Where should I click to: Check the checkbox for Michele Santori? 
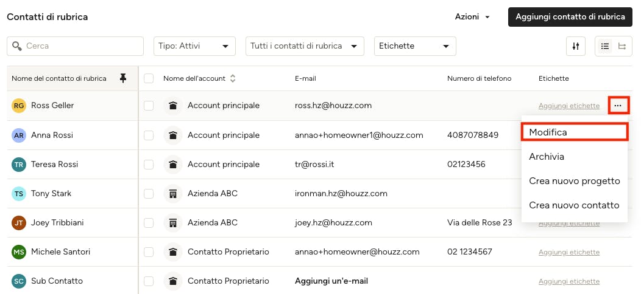pyautogui.click(x=149, y=252)
